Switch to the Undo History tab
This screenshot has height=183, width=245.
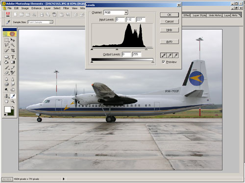[215, 15]
